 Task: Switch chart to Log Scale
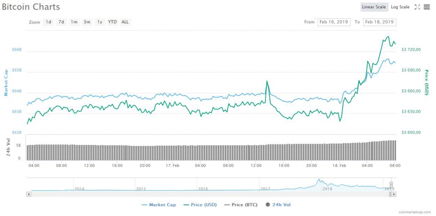point(400,7)
